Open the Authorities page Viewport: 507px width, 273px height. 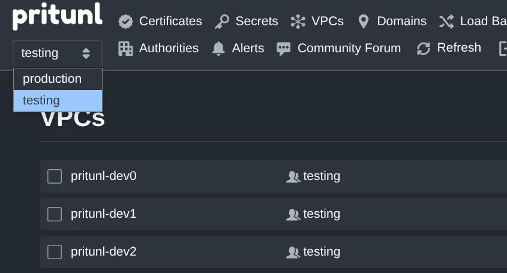point(169,48)
